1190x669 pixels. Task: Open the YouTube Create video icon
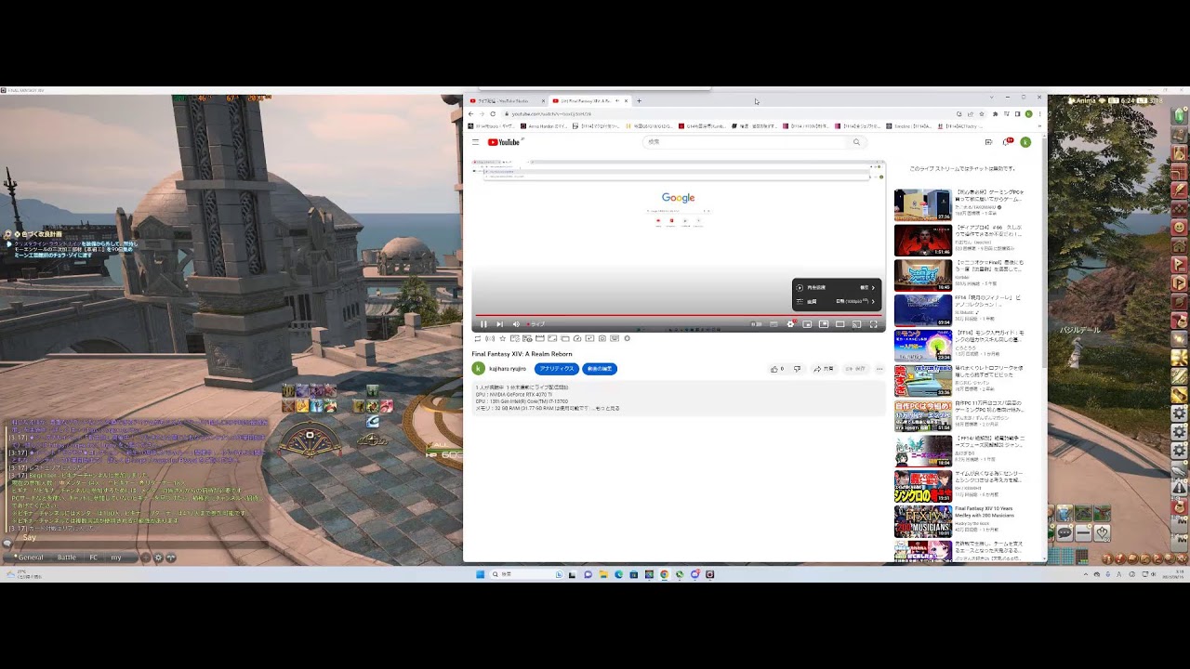tap(988, 142)
